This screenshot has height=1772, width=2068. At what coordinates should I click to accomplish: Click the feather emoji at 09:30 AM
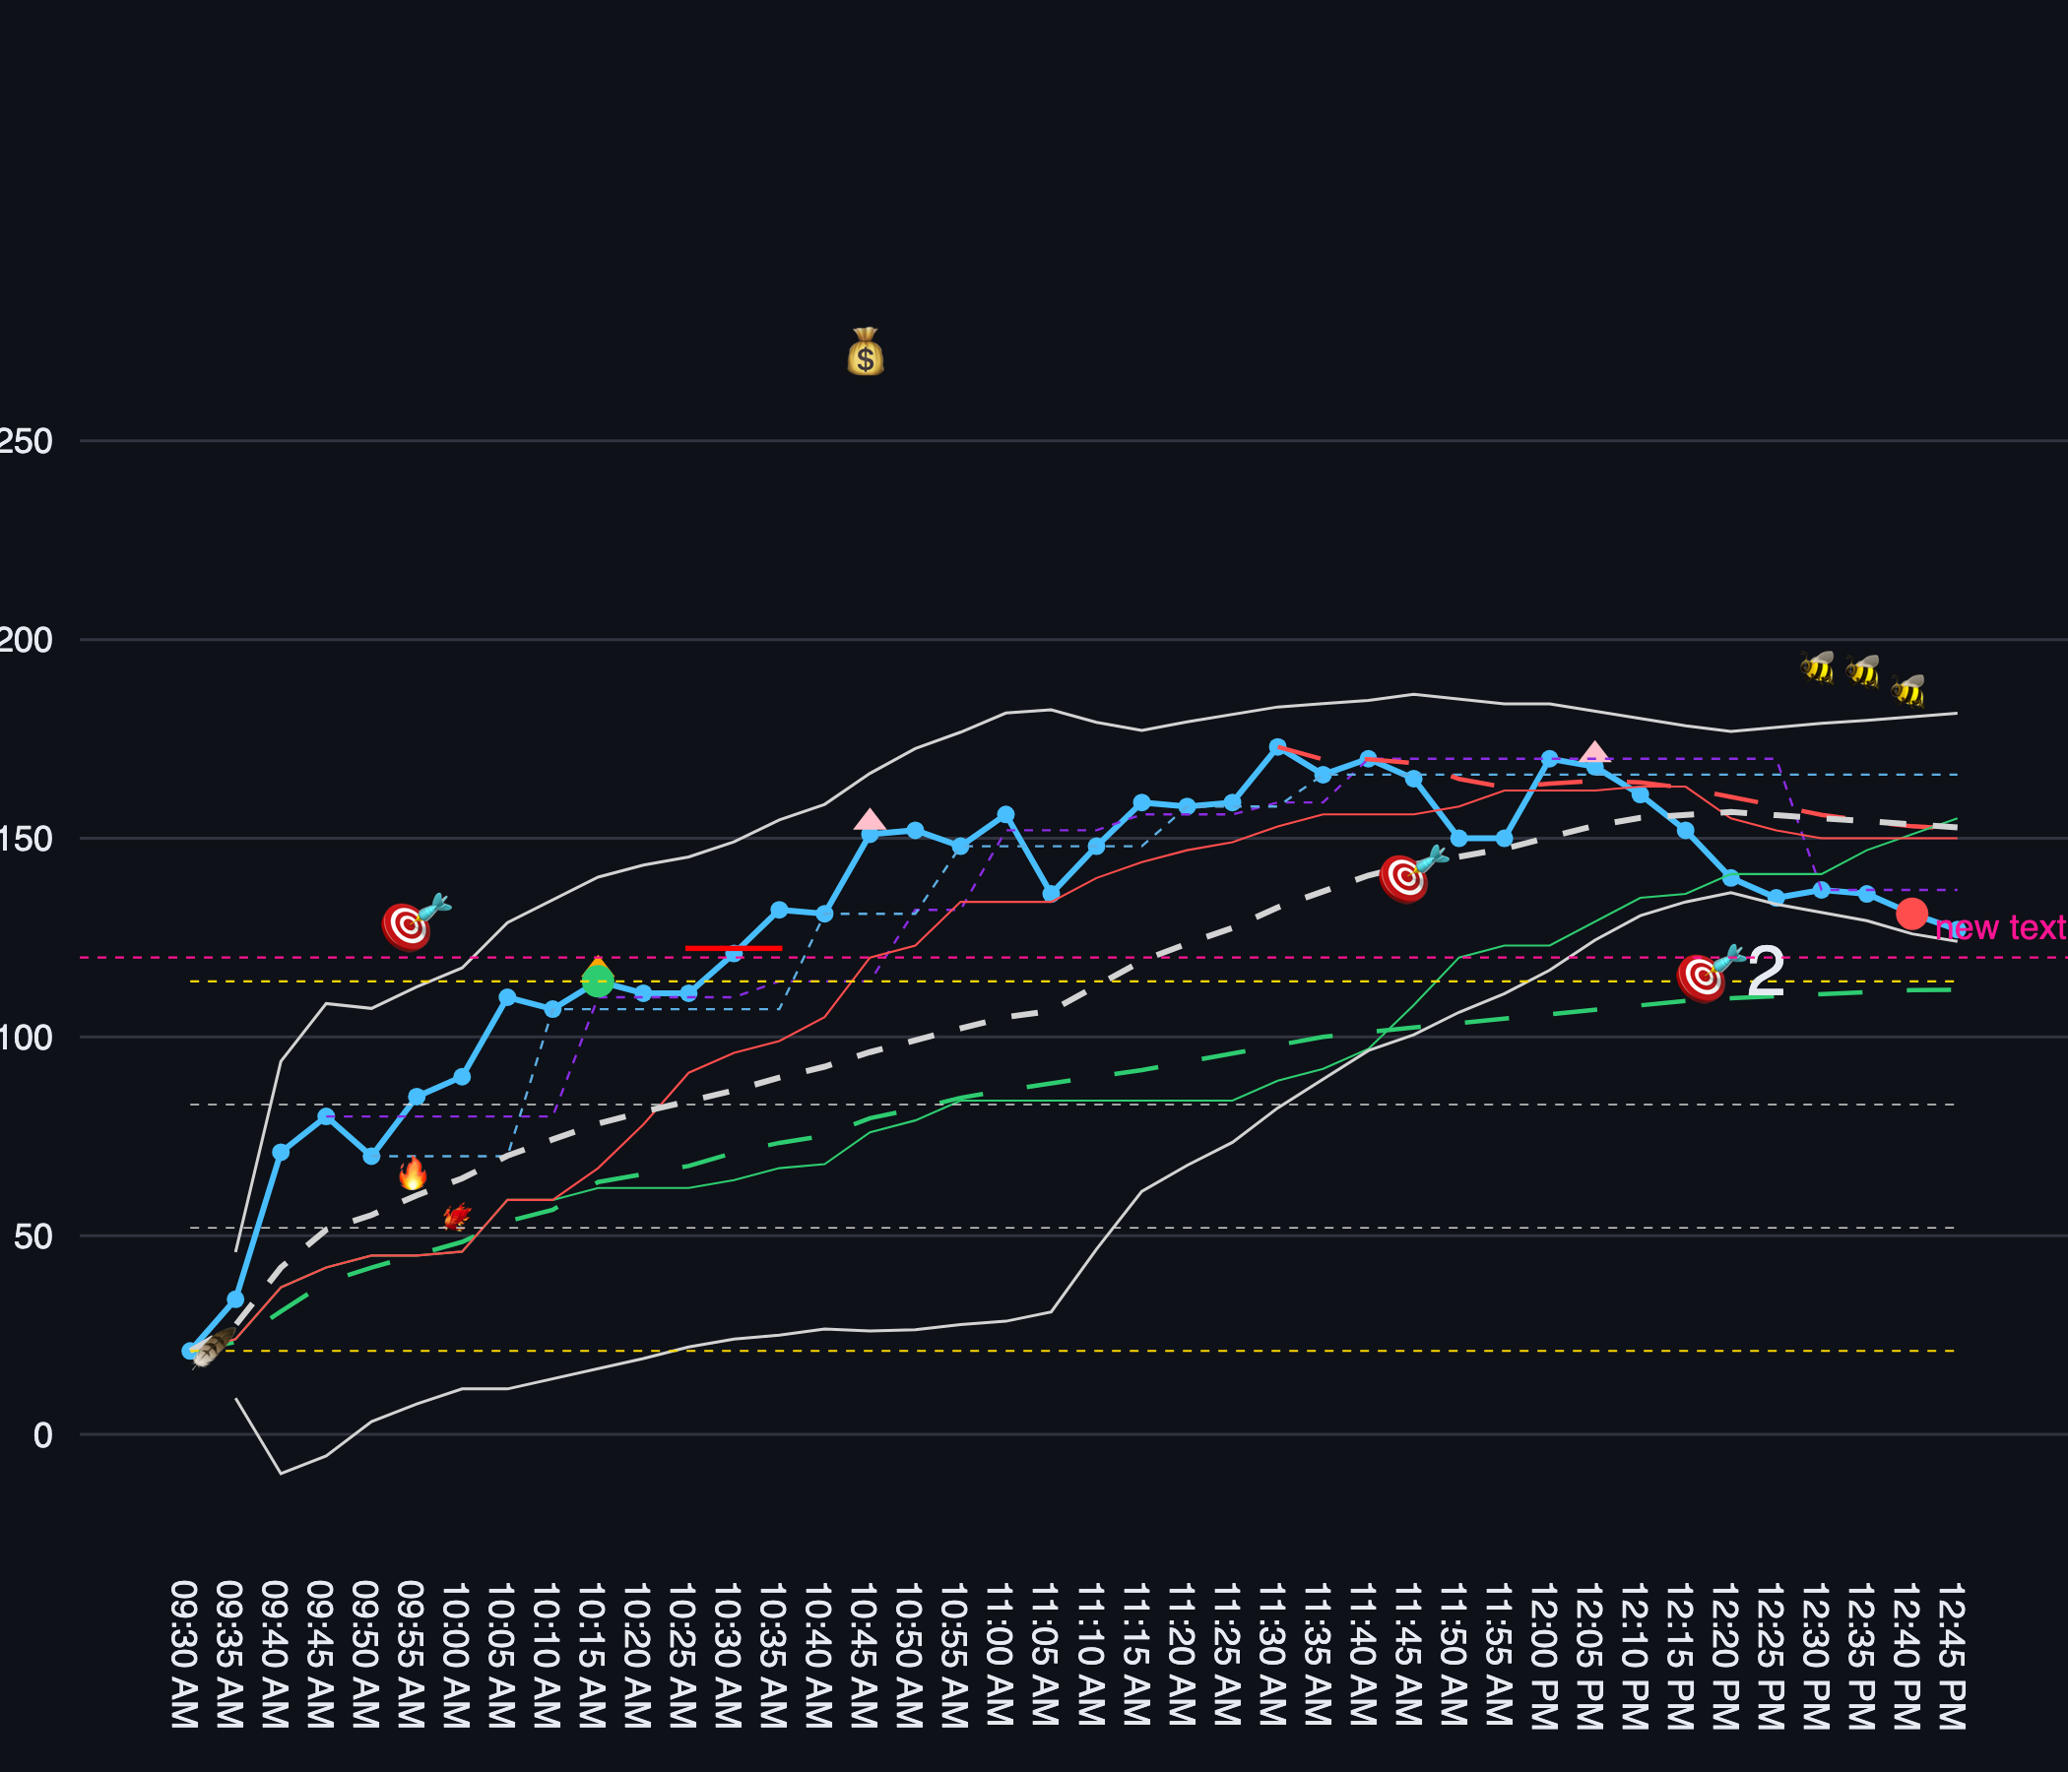click(214, 1347)
